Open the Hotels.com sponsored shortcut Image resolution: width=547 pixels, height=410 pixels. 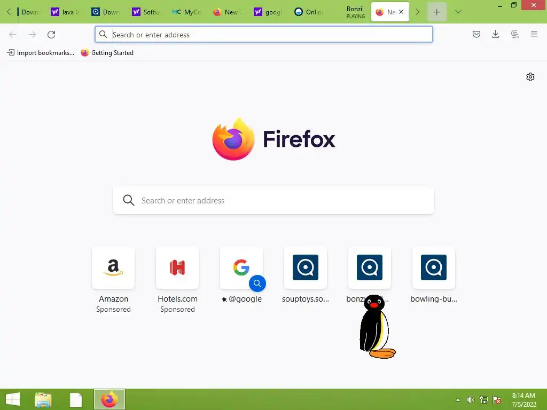[x=177, y=268]
